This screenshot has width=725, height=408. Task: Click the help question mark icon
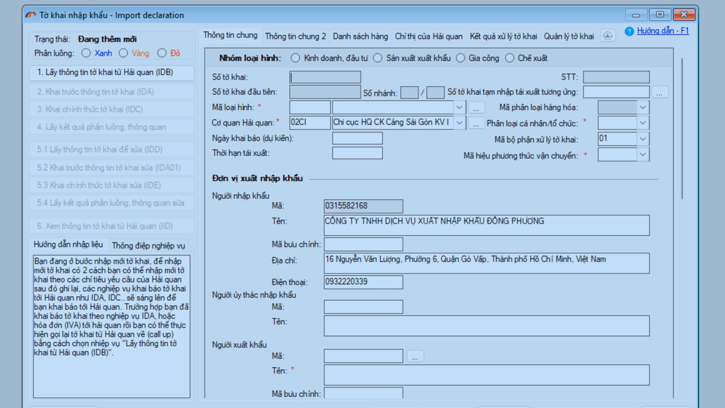[x=629, y=31]
